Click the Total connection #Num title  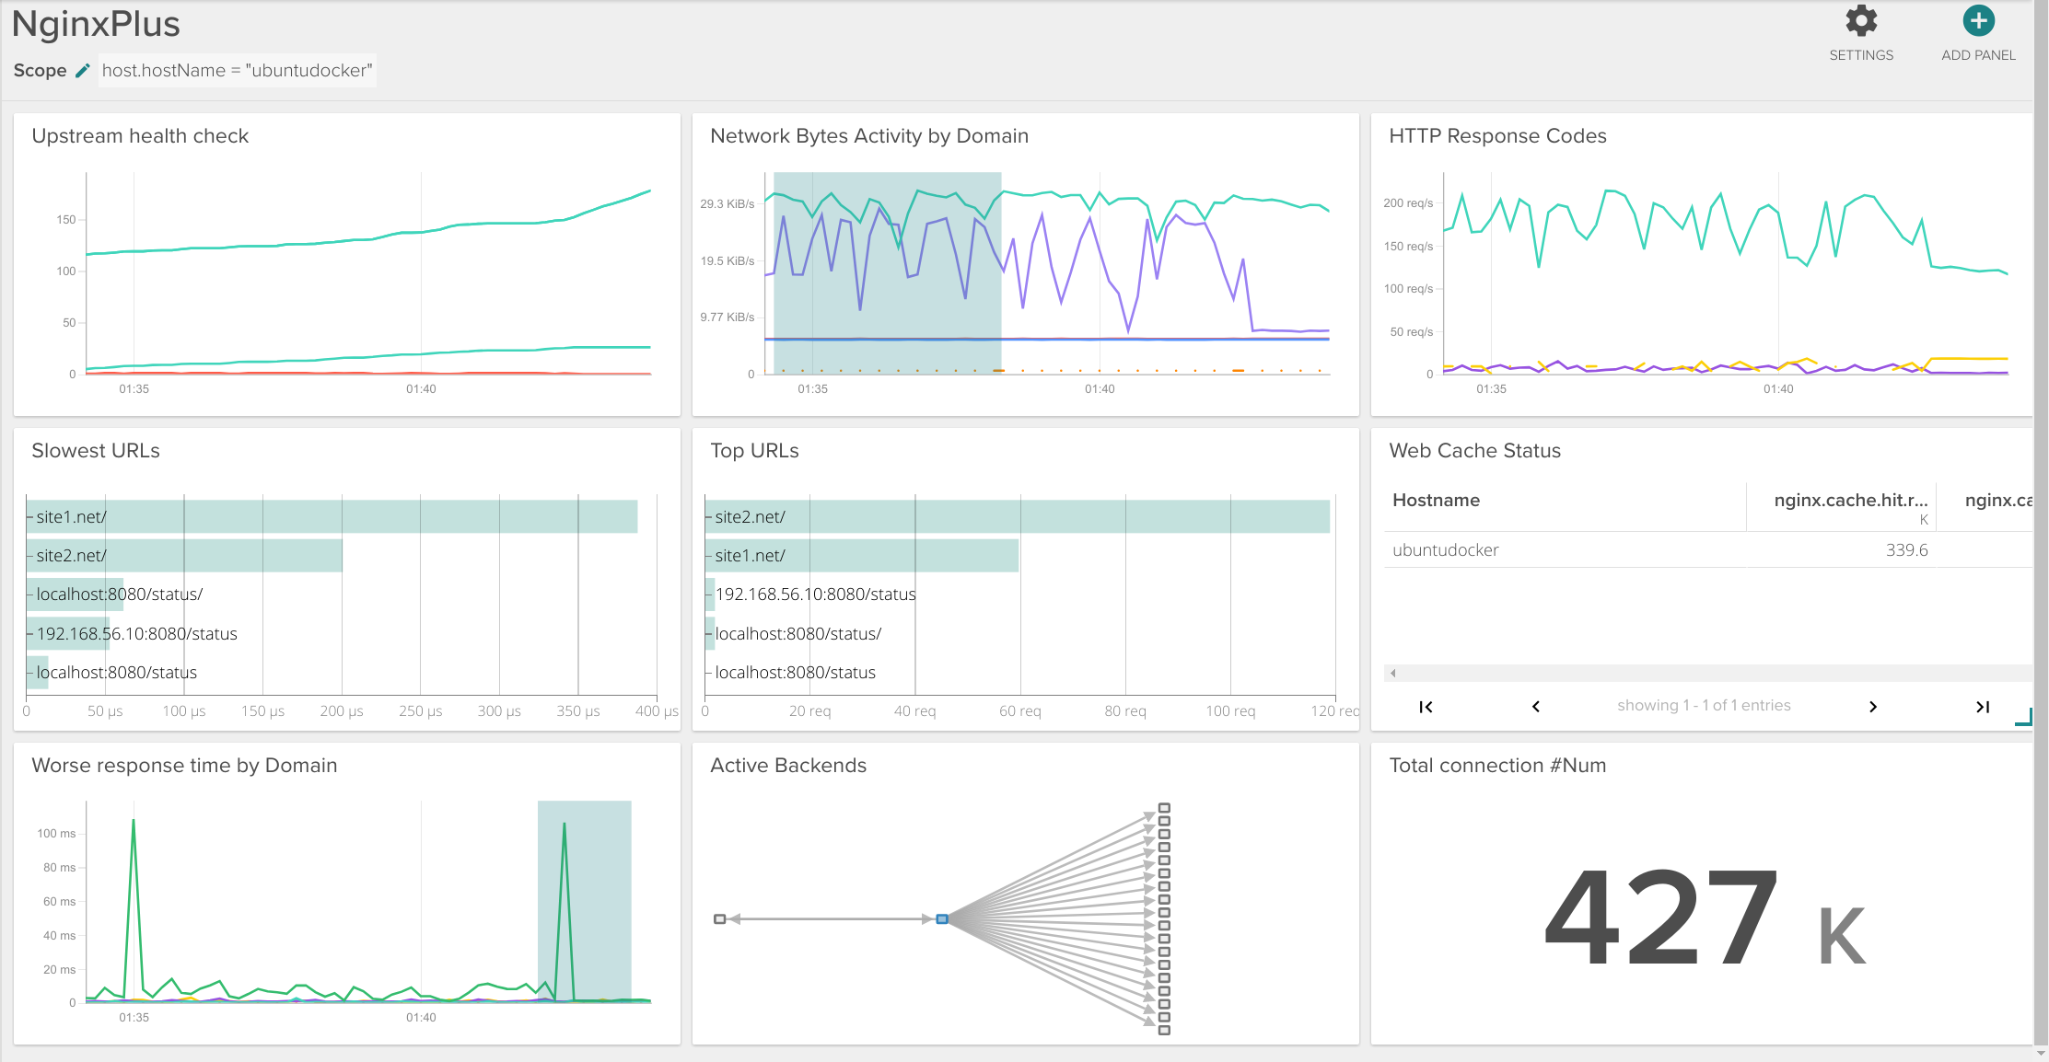1497,766
